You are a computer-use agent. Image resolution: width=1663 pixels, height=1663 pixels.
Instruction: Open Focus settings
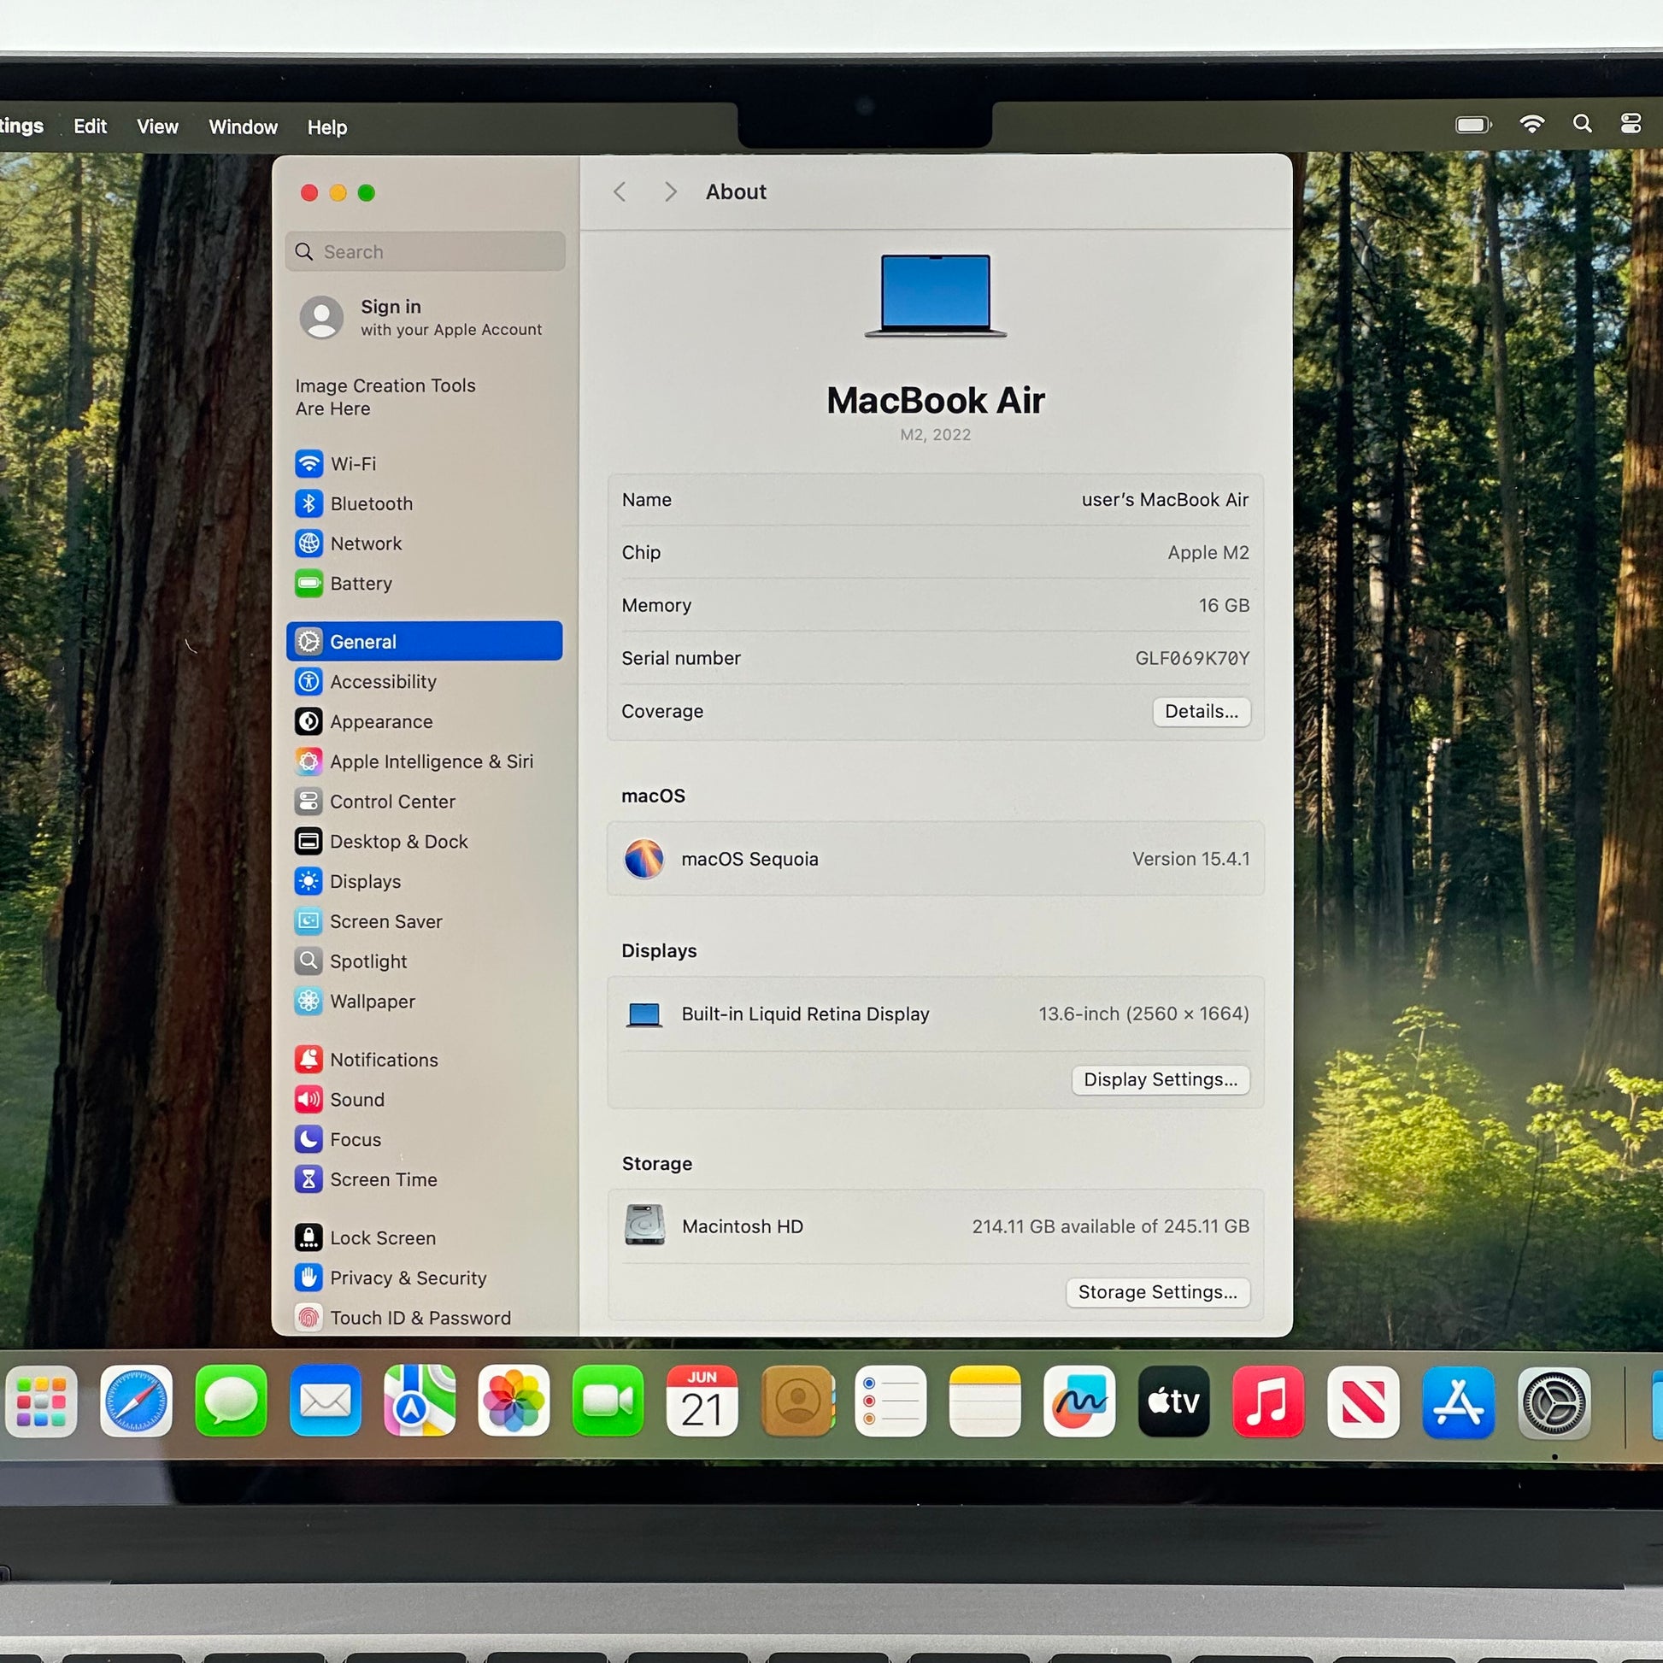click(x=426, y=1140)
